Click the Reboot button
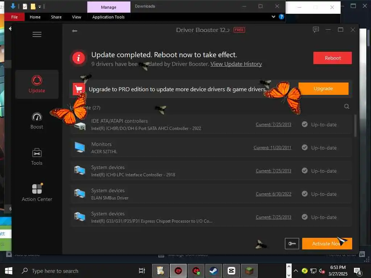Viewport: 371px width, 278px height. point(333,58)
